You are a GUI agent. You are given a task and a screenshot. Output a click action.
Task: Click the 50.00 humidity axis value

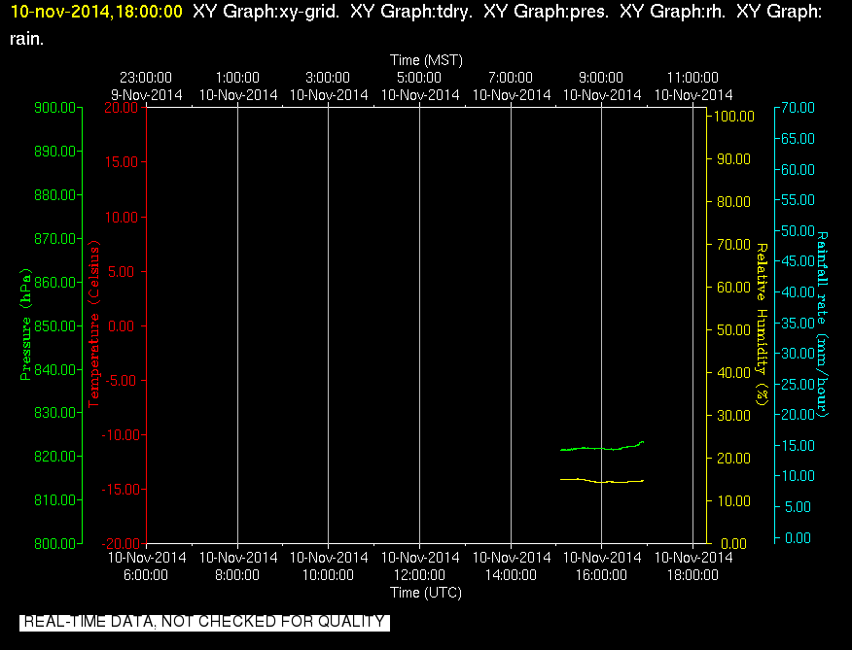[x=733, y=330]
